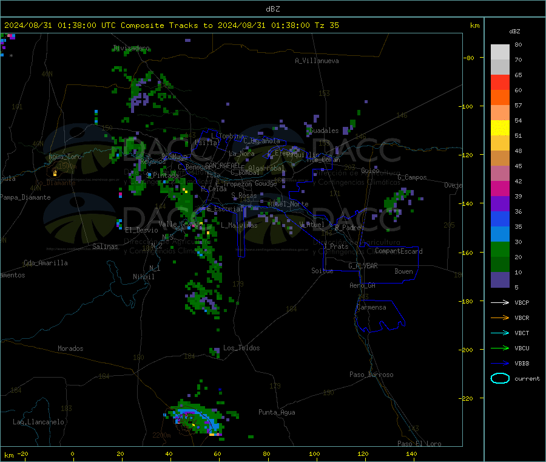Click the green VBCU arrow legend icon
The image size is (546, 462).
coord(500,348)
